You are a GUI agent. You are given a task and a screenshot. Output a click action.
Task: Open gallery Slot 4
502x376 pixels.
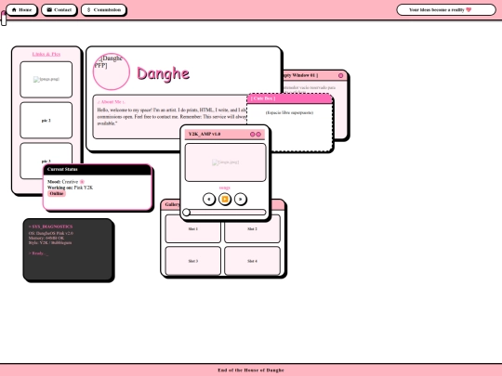coord(252,261)
